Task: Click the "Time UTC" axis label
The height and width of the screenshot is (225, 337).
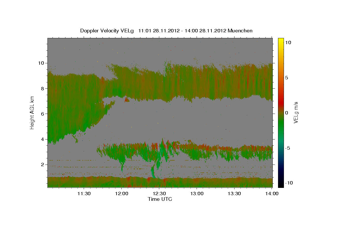Action: coord(160,199)
